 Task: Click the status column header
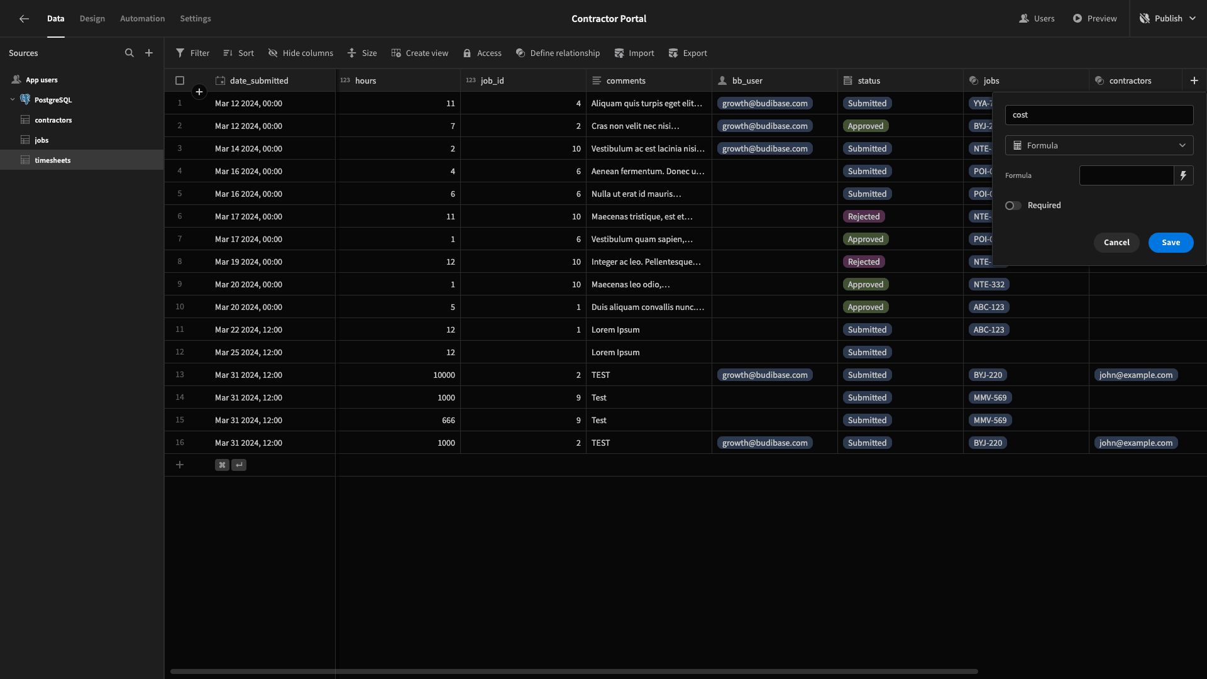tap(900, 80)
